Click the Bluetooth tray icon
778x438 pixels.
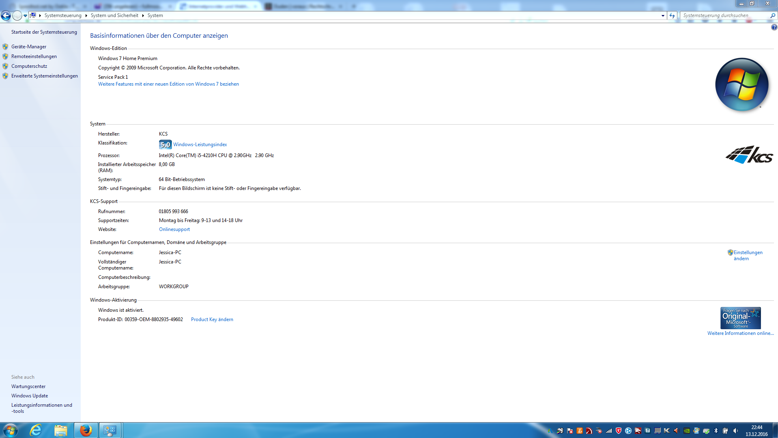(x=716, y=431)
